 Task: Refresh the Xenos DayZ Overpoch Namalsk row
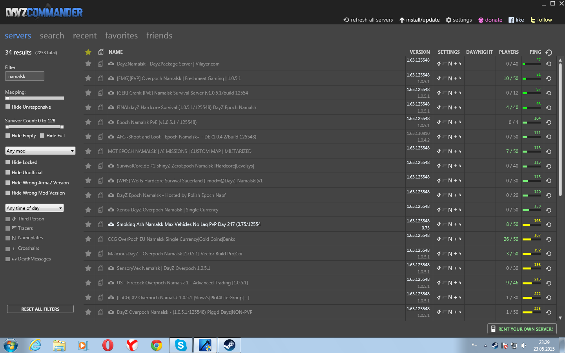click(549, 210)
